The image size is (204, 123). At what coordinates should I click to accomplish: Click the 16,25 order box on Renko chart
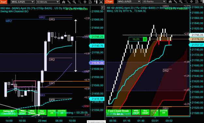pyautogui.click(x=136, y=39)
